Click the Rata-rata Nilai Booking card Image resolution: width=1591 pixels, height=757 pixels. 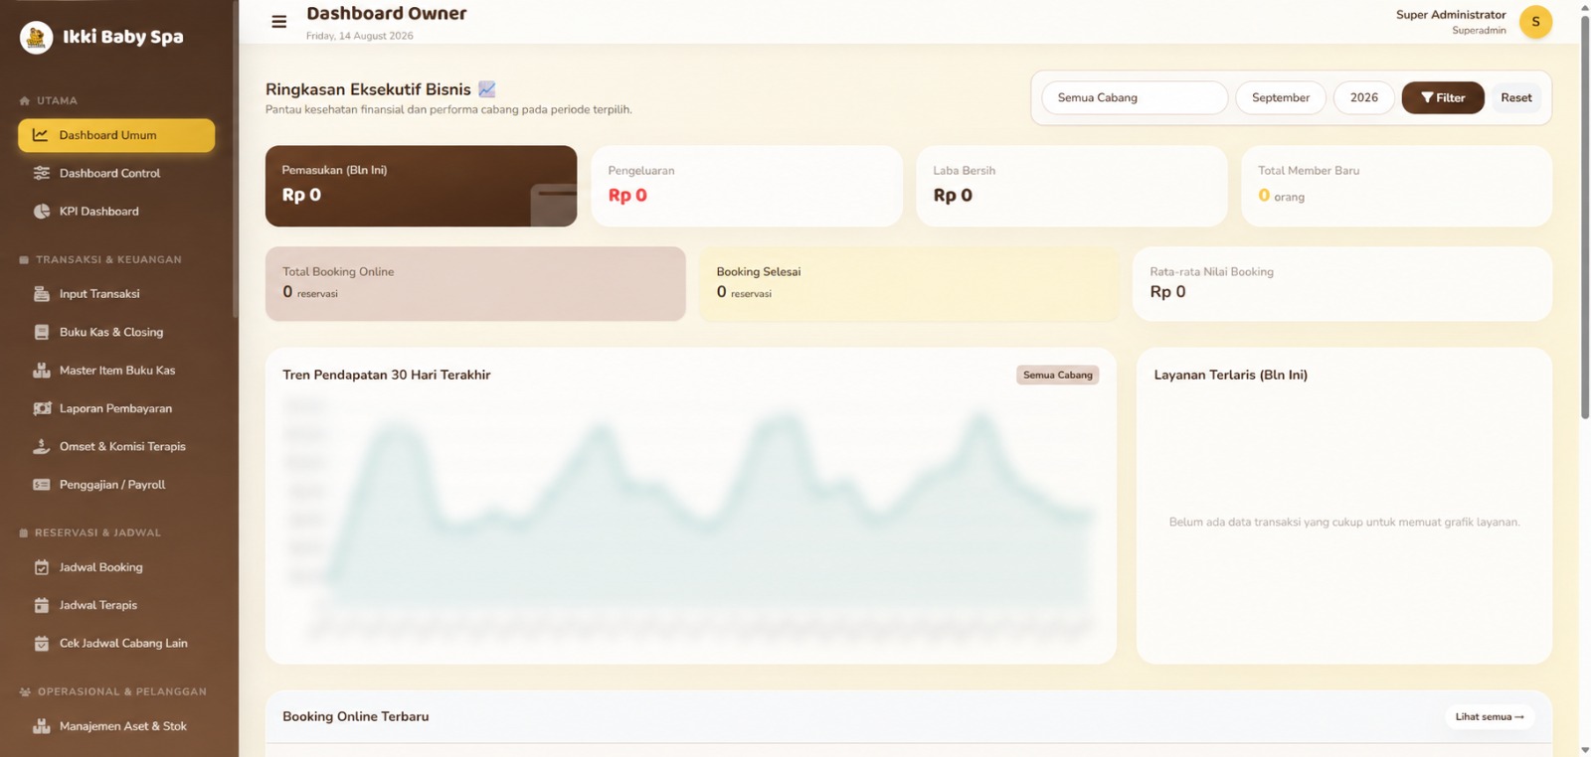(x=1342, y=283)
